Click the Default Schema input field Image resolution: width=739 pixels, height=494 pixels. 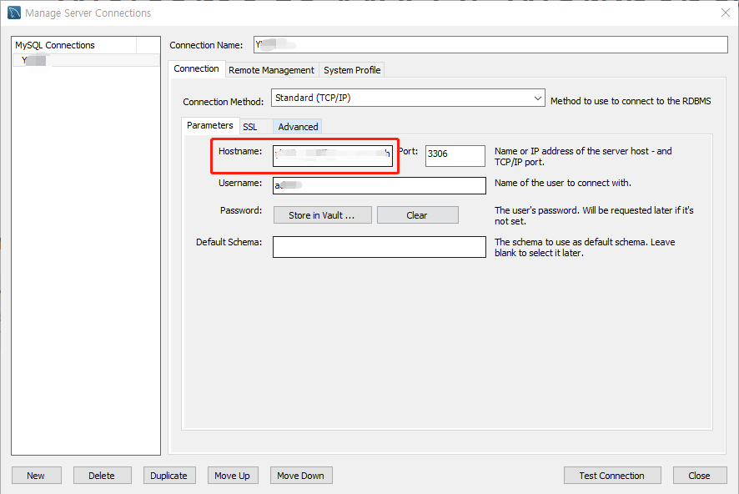pyautogui.click(x=380, y=246)
